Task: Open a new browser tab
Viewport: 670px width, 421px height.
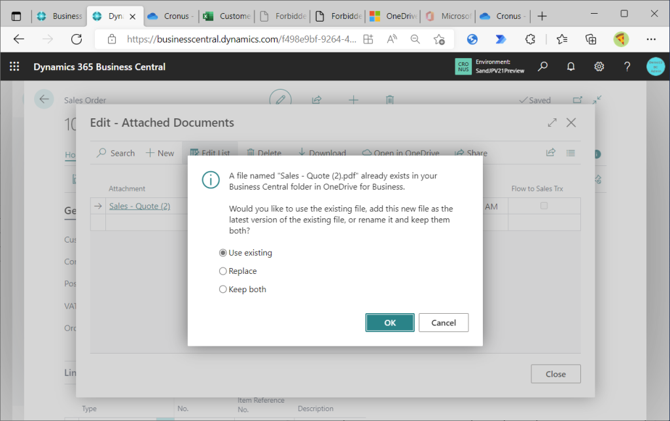Action: click(542, 16)
